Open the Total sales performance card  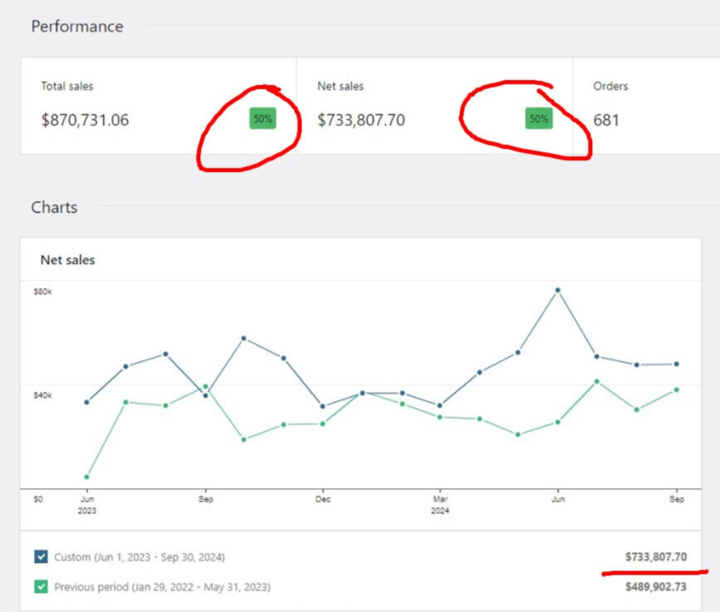pos(159,105)
